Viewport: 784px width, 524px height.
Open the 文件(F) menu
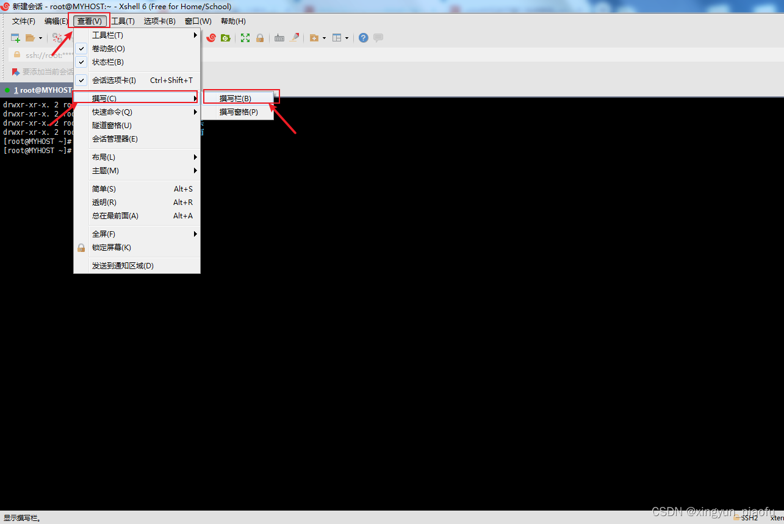[24, 21]
